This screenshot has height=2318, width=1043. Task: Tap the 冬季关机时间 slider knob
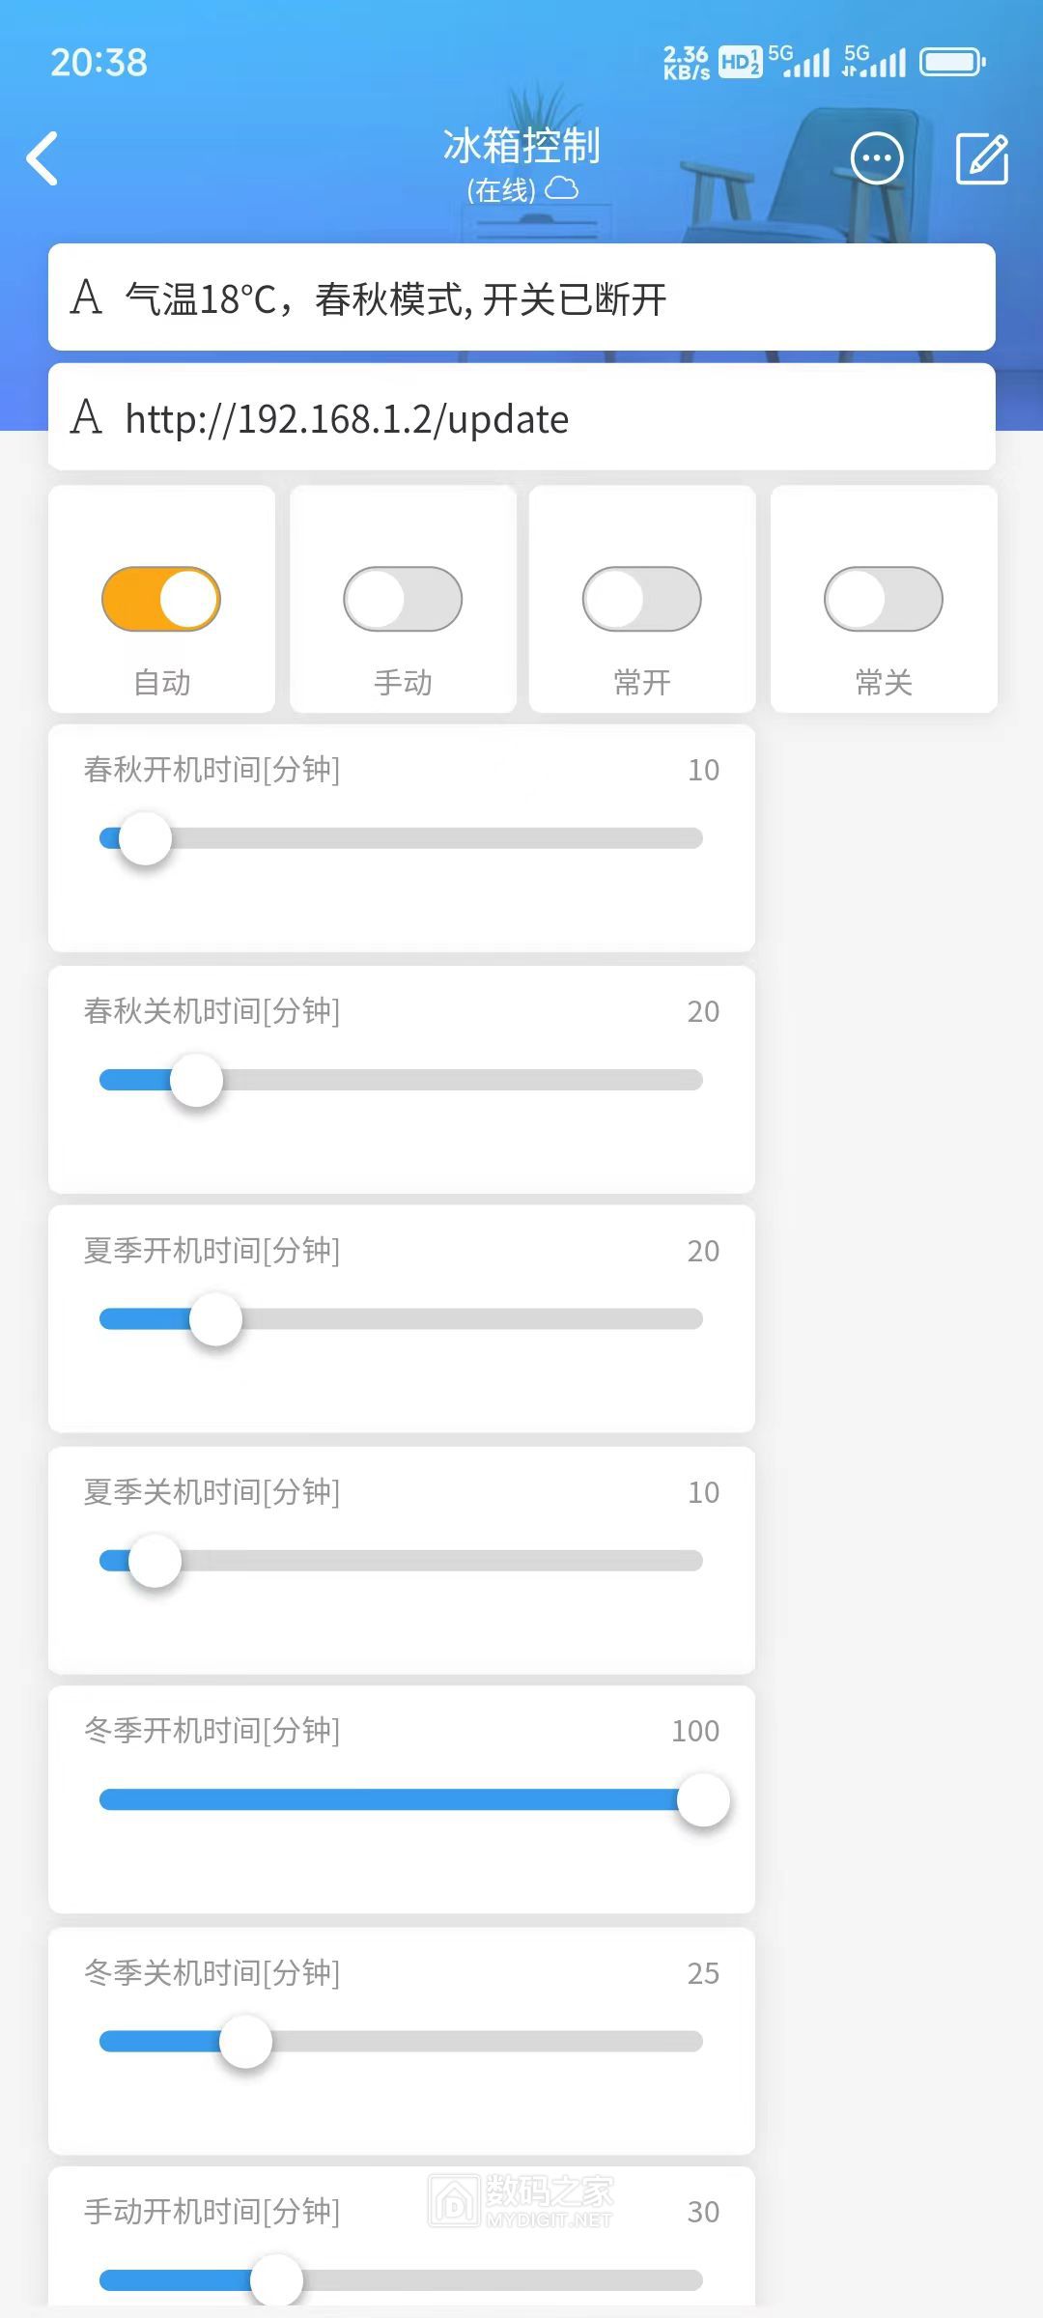click(245, 2041)
